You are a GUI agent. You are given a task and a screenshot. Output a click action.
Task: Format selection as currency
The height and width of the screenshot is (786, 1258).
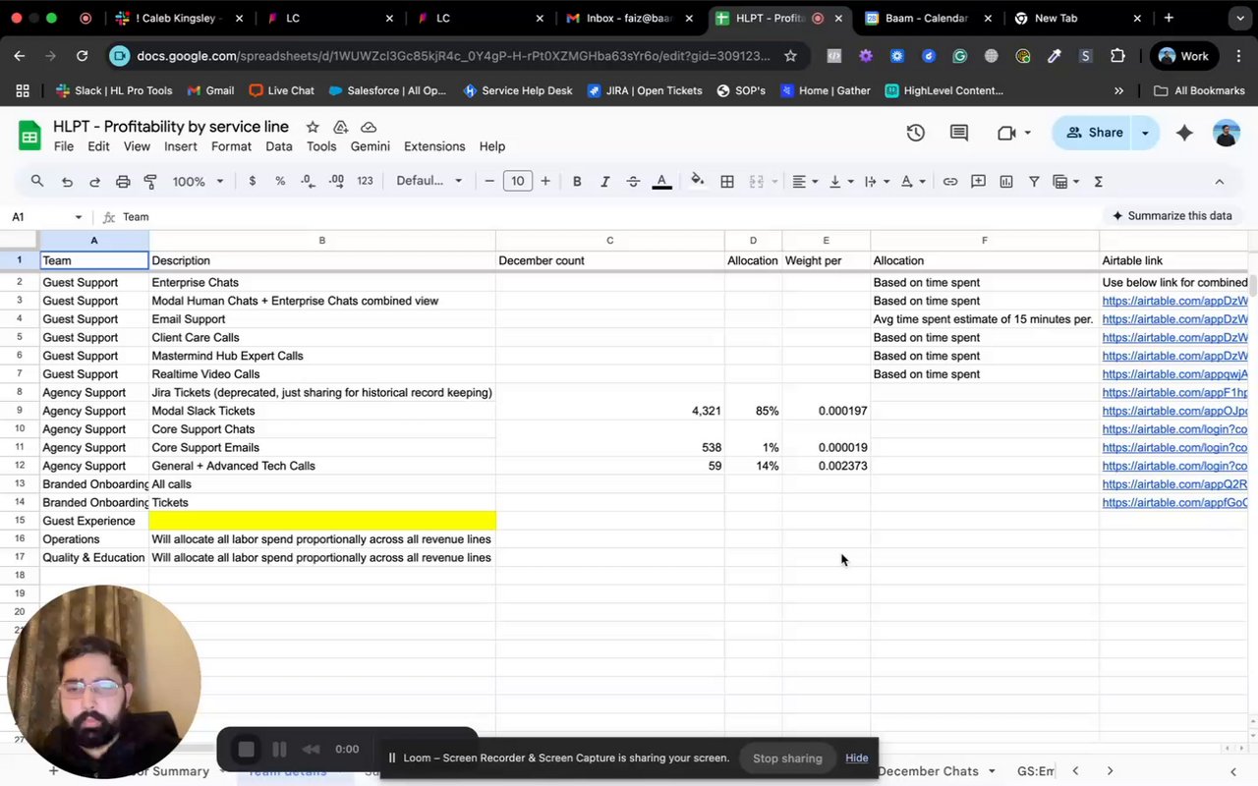253,181
